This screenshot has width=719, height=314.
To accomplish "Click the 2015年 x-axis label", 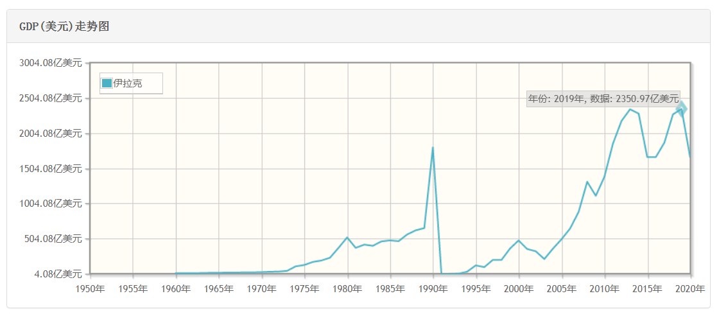I will (x=648, y=289).
